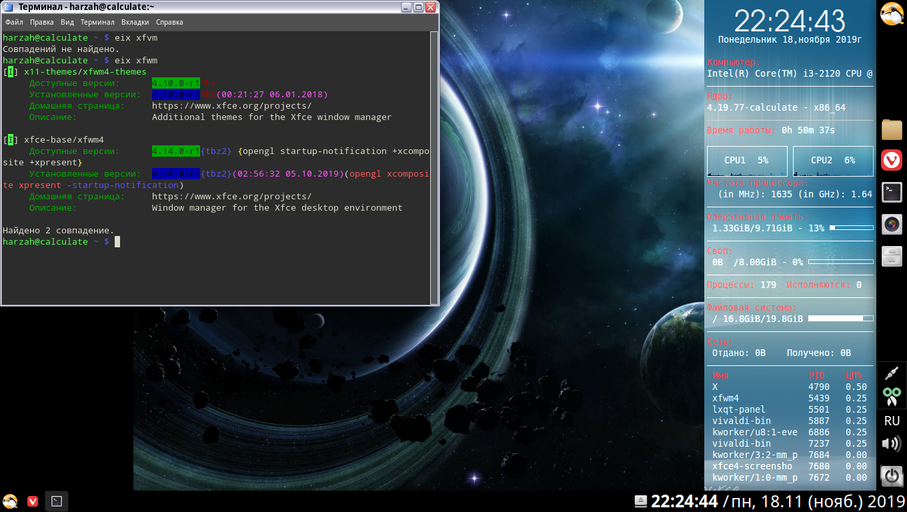This screenshot has width=907, height=512.
Task: Click the kworker/u8:1-eve process row
Action: (x=790, y=432)
